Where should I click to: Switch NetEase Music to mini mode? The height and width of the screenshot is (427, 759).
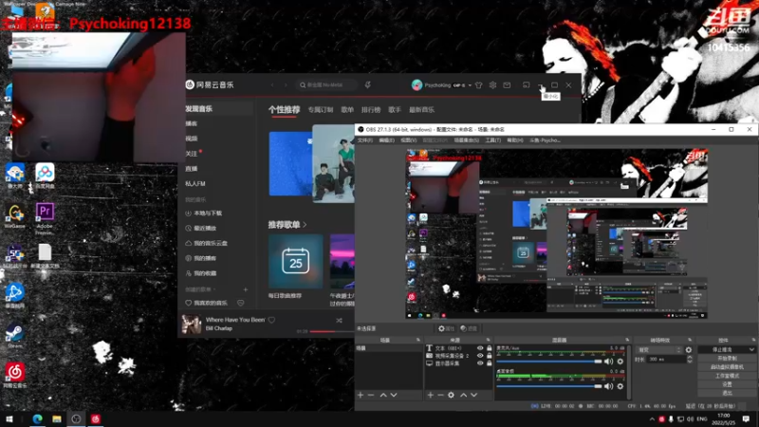tap(527, 85)
